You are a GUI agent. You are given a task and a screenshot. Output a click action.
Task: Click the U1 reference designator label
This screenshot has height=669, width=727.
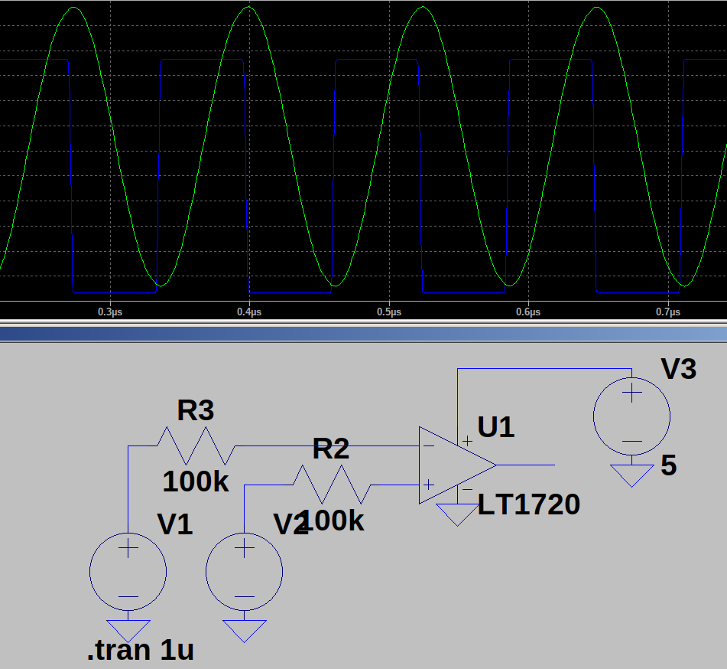(496, 427)
